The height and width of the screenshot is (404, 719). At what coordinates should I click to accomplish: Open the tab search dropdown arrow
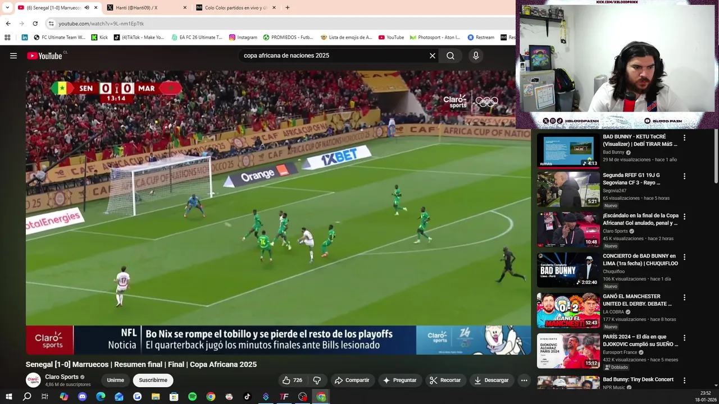tap(7, 8)
